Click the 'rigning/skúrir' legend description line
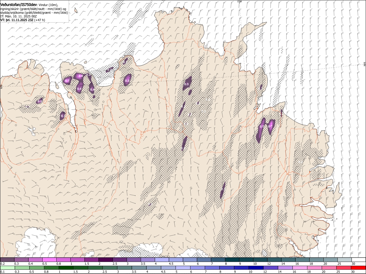366x274 pixels. (x=33, y=9)
